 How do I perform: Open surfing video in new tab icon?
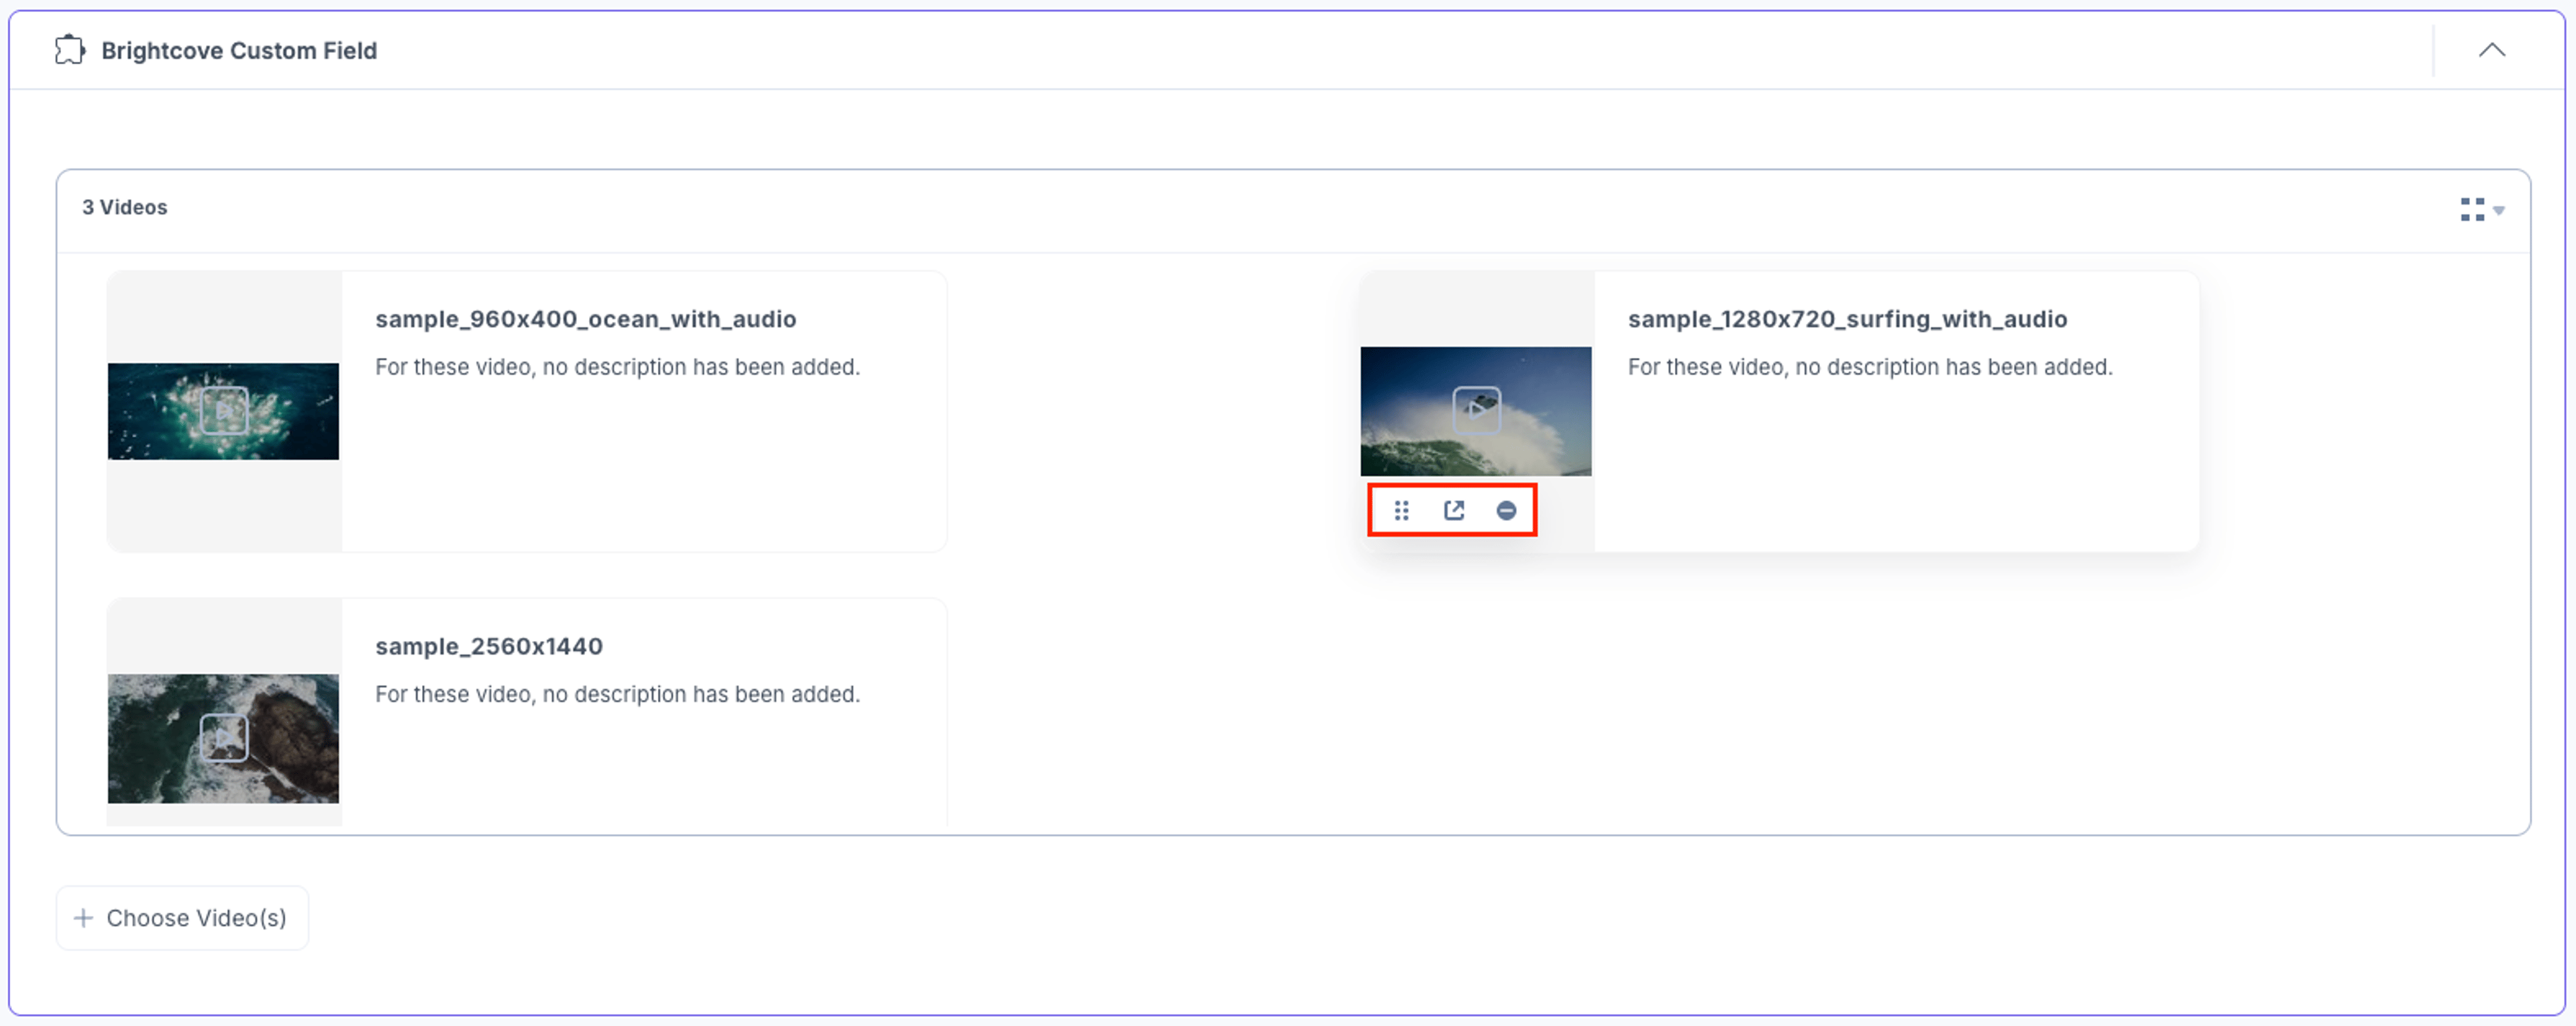[1454, 511]
